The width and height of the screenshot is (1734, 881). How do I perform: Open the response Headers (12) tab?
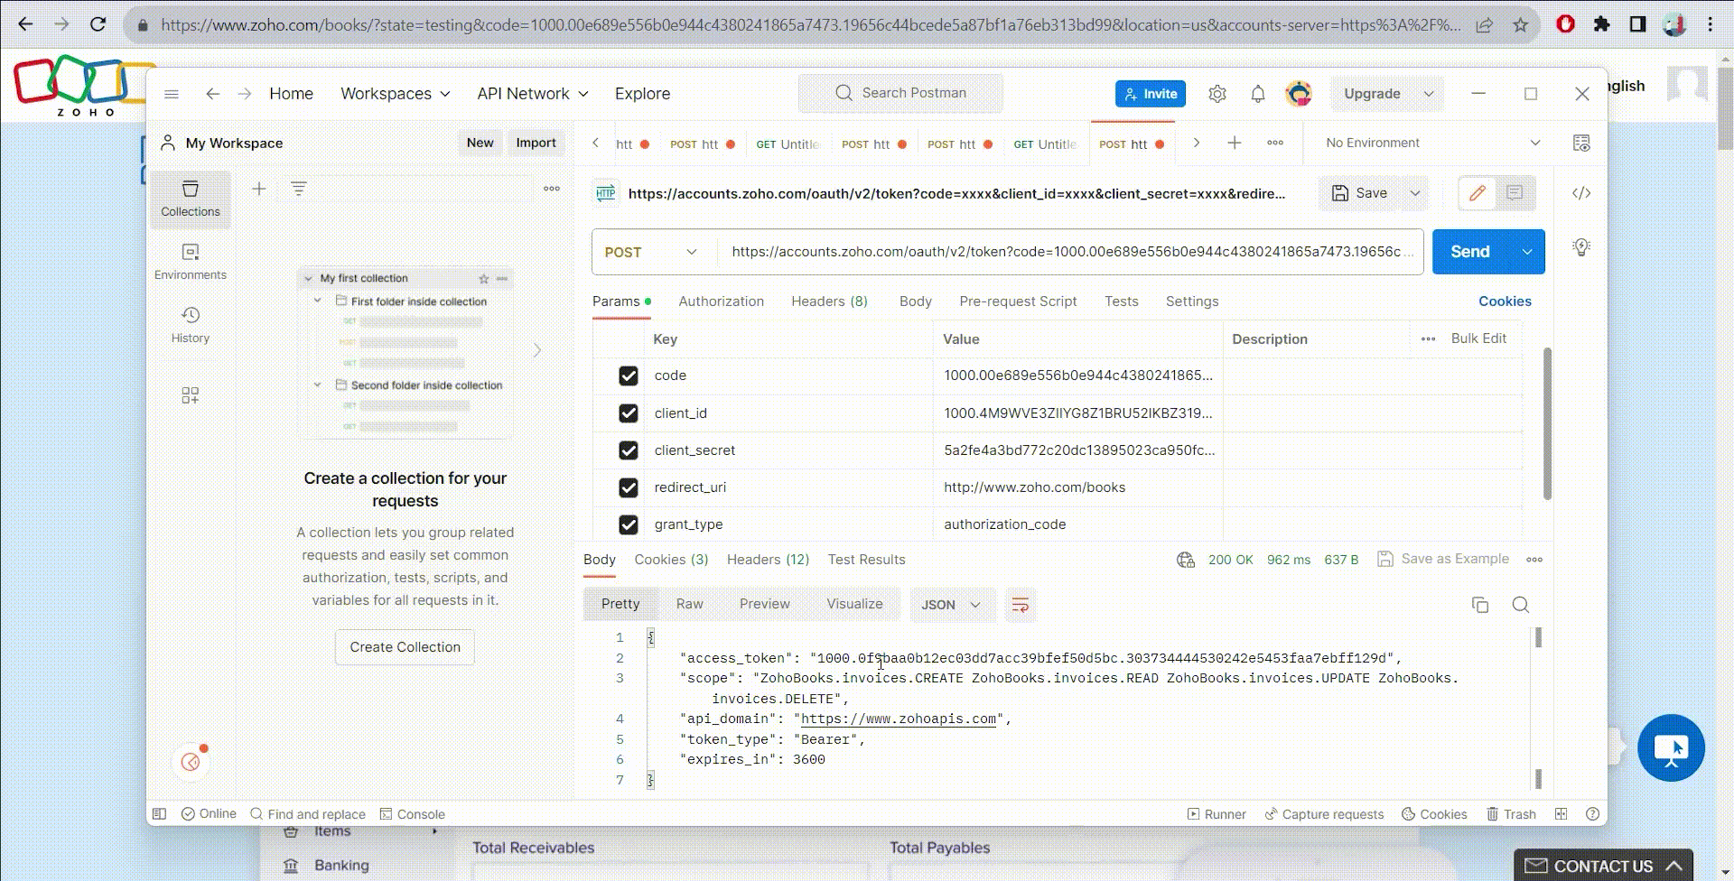click(768, 560)
